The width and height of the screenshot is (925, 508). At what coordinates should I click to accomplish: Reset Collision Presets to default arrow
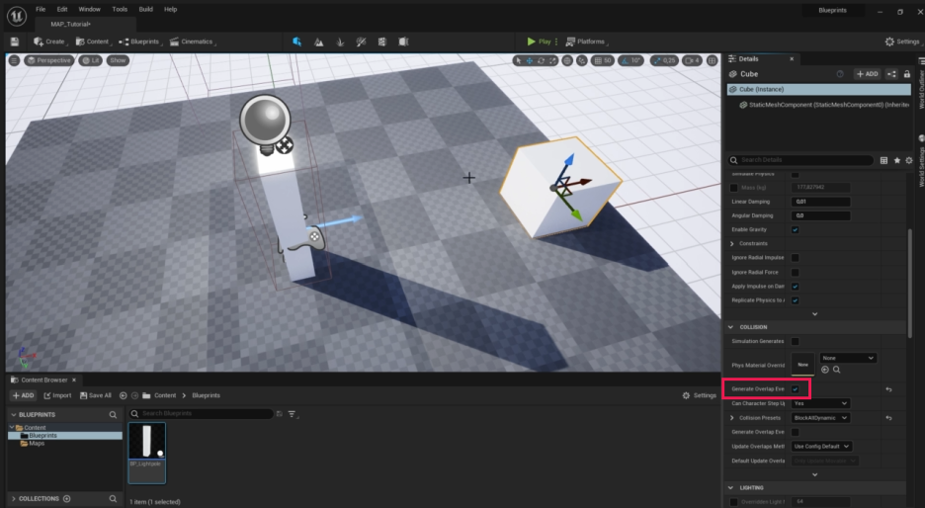888,418
